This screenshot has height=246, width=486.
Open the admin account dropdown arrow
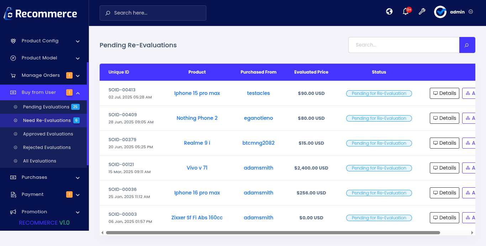pyautogui.click(x=471, y=12)
